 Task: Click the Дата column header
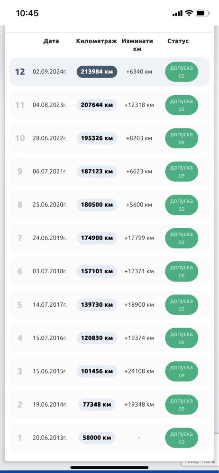[x=51, y=41]
